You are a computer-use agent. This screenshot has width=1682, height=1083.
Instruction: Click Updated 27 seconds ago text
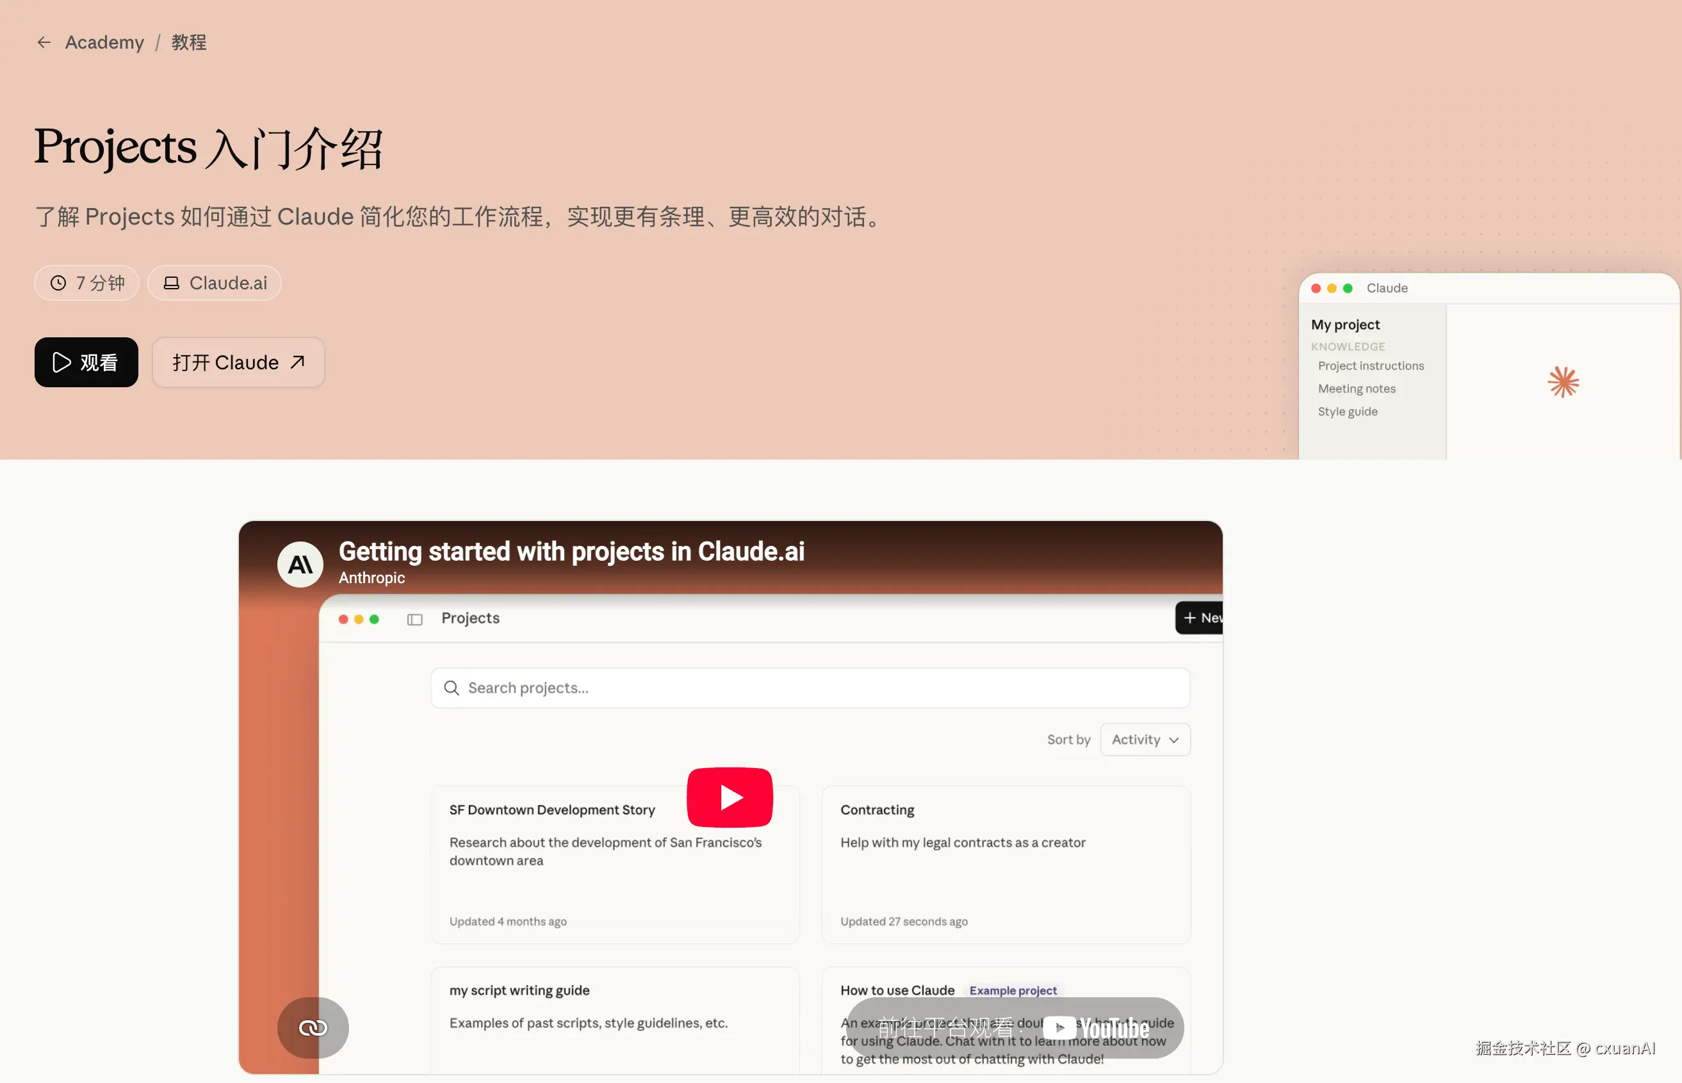(904, 921)
